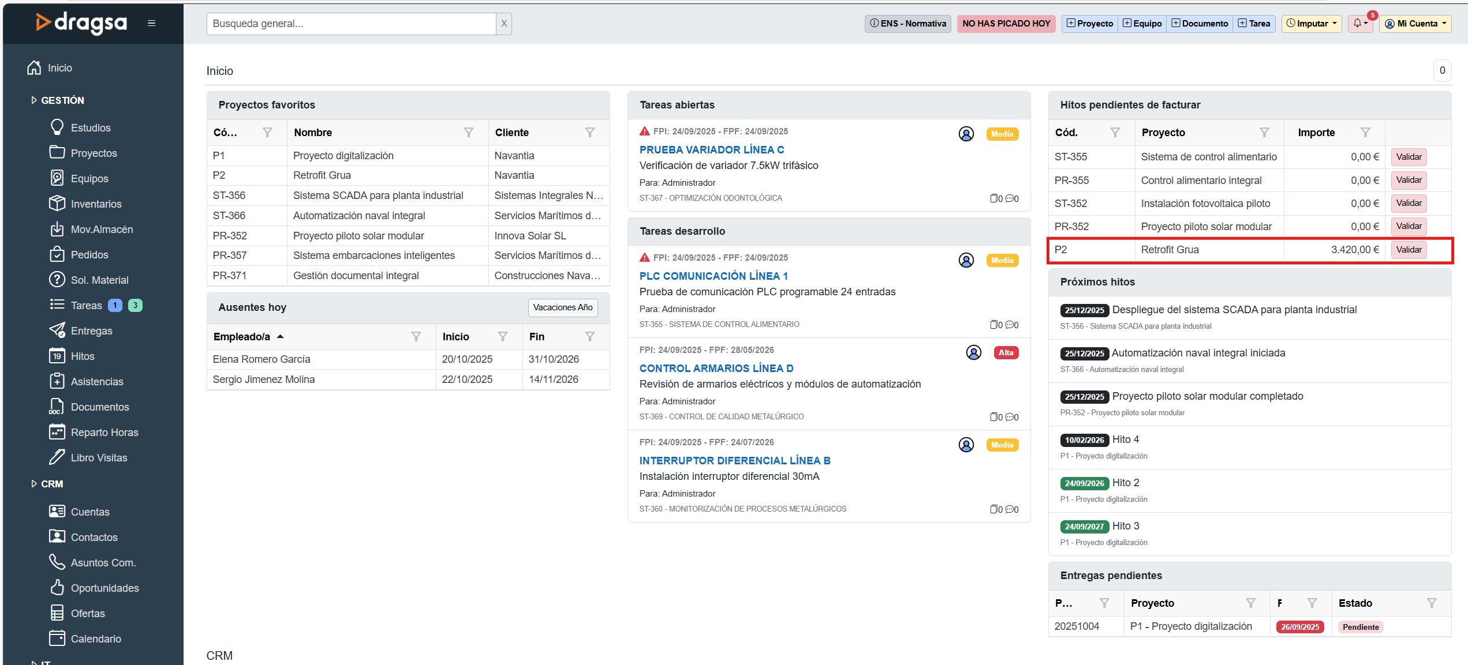Click the Hitos calendar icon in sidebar
The width and height of the screenshot is (1468, 665).
click(x=57, y=356)
